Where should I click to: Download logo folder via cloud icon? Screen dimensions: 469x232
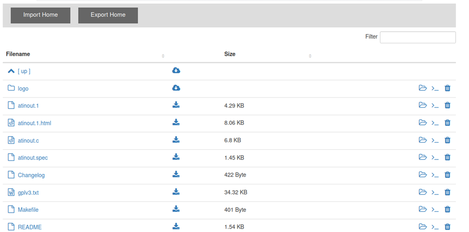176,88
